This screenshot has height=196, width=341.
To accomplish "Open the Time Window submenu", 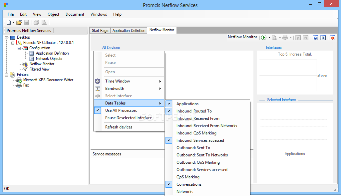I will [129, 81].
